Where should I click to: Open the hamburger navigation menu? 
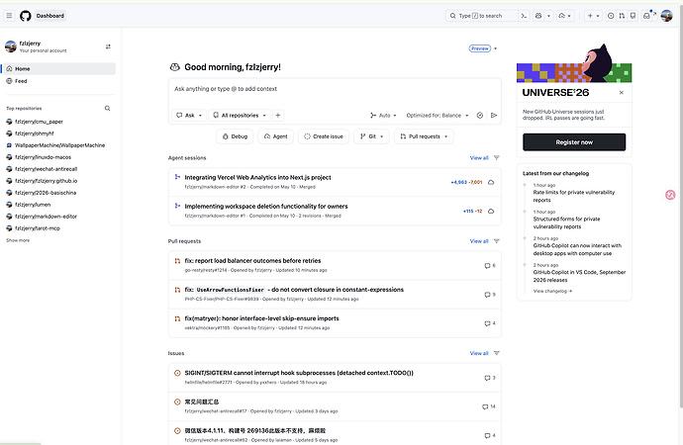coord(9,16)
